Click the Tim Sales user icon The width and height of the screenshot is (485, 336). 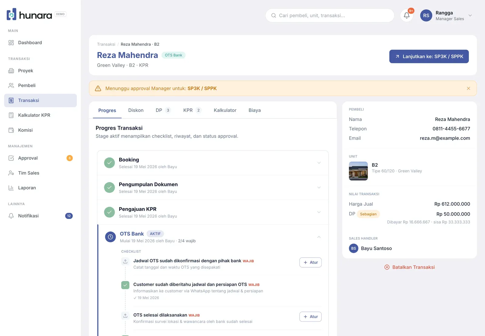(11, 173)
